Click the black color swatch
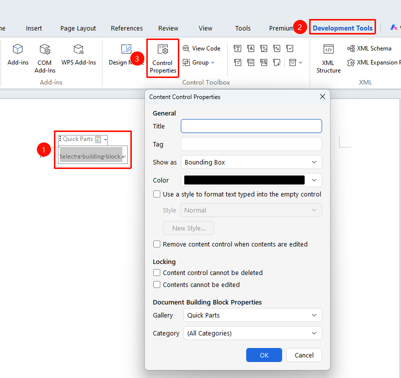Image resolution: width=401 pixels, height=378 pixels. [x=244, y=180]
